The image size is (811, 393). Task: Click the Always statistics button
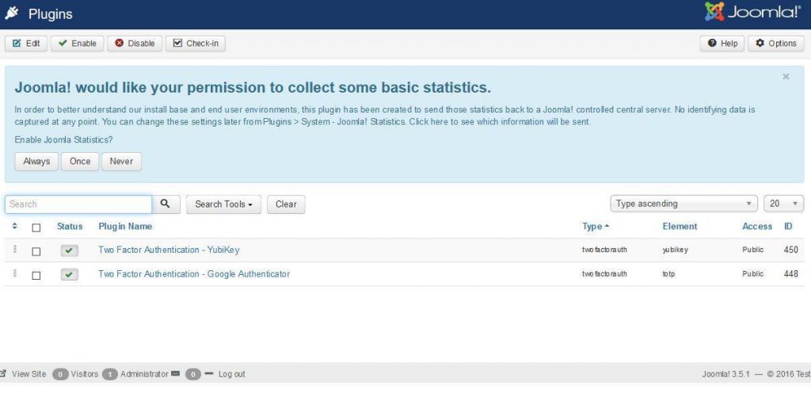36,162
